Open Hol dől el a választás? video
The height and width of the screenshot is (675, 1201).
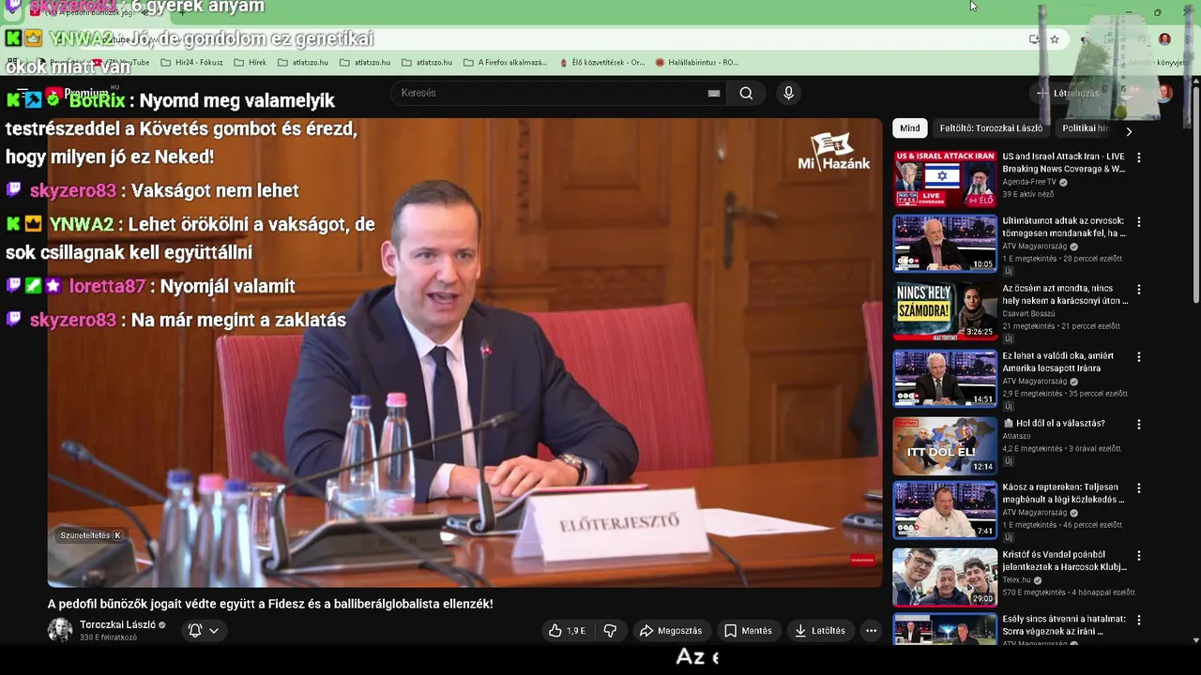945,445
